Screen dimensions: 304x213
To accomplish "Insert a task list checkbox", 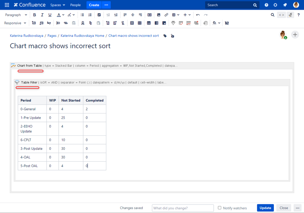I will (99, 15).
